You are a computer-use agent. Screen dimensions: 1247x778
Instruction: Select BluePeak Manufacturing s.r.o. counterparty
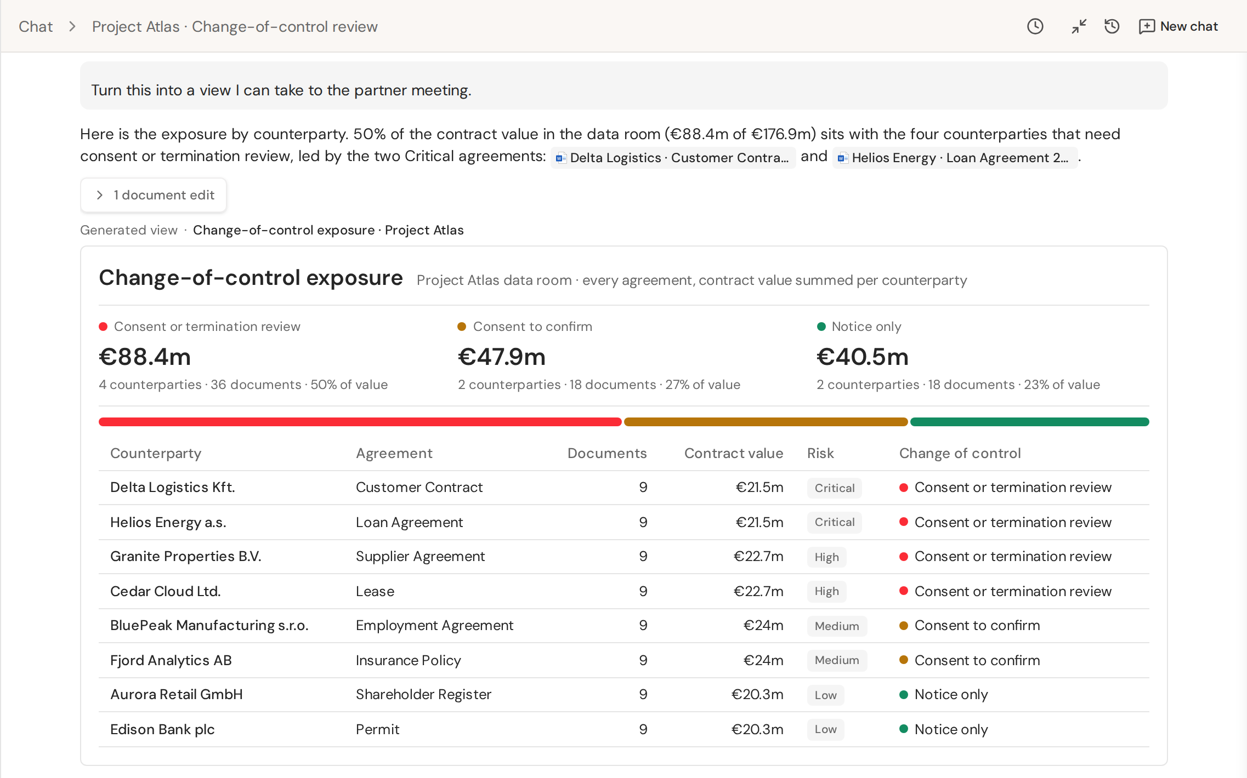click(209, 625)
